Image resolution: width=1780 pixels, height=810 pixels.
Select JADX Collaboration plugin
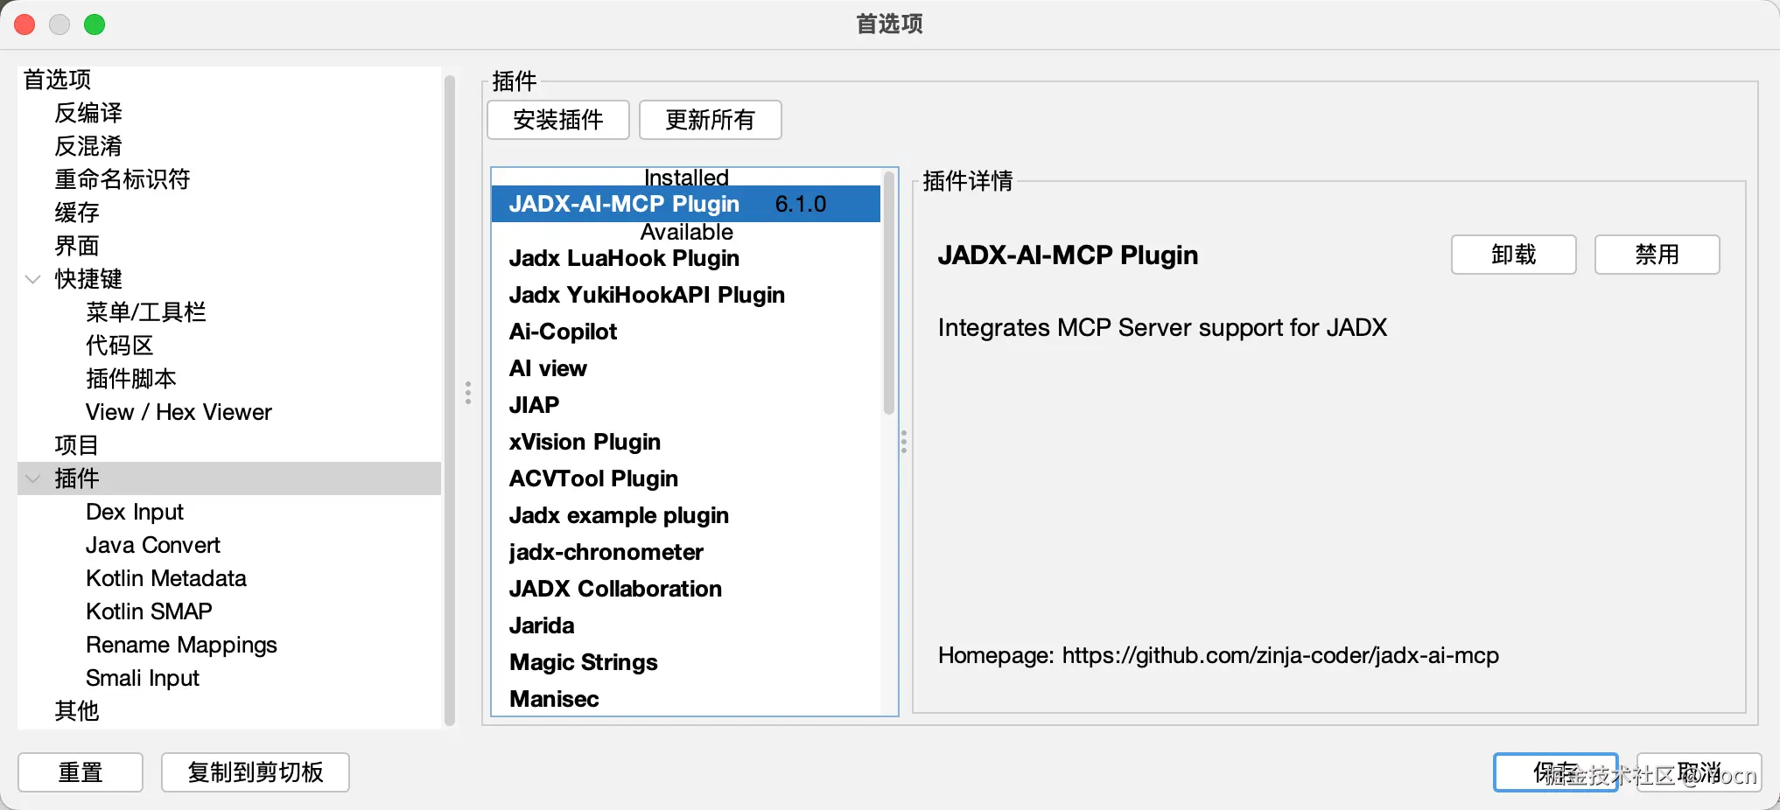tap(615, 590)
